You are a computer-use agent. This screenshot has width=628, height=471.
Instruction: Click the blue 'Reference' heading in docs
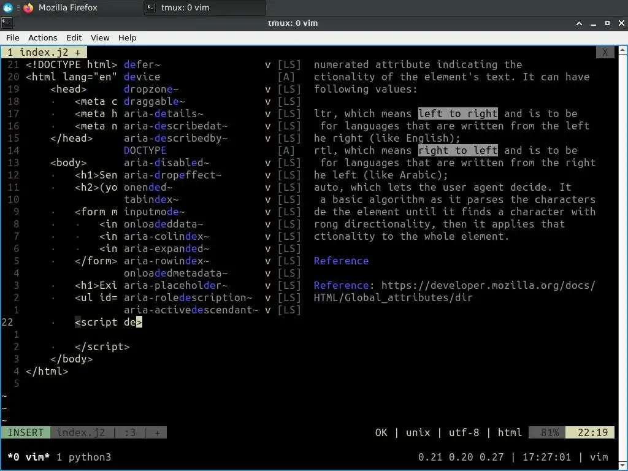(x=341, y=261)
